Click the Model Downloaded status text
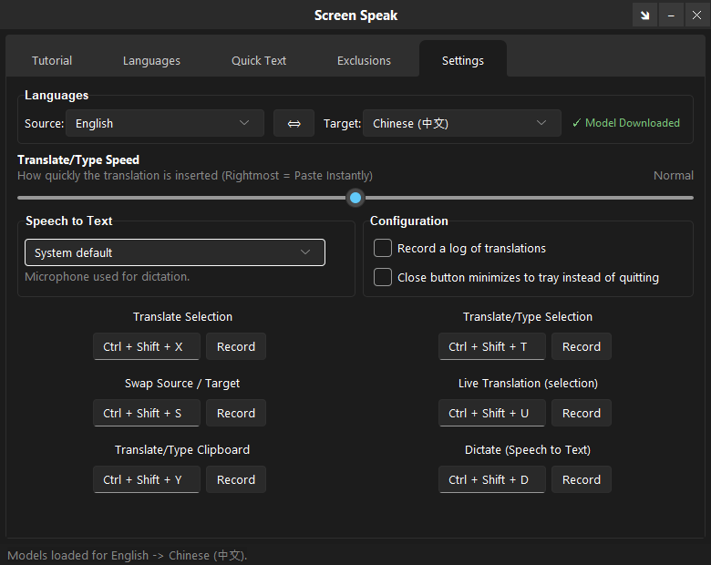The width and height of the screenshot is (711, 565). pyautogui.click(x=626, y=123)
